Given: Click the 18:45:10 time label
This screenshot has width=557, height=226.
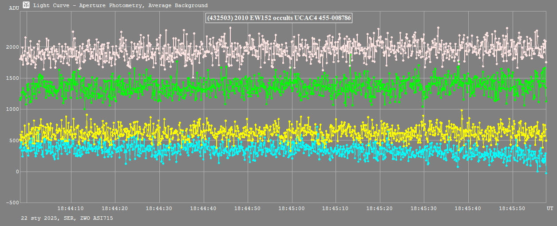Looking at the screenshot, I should [336, 208].
